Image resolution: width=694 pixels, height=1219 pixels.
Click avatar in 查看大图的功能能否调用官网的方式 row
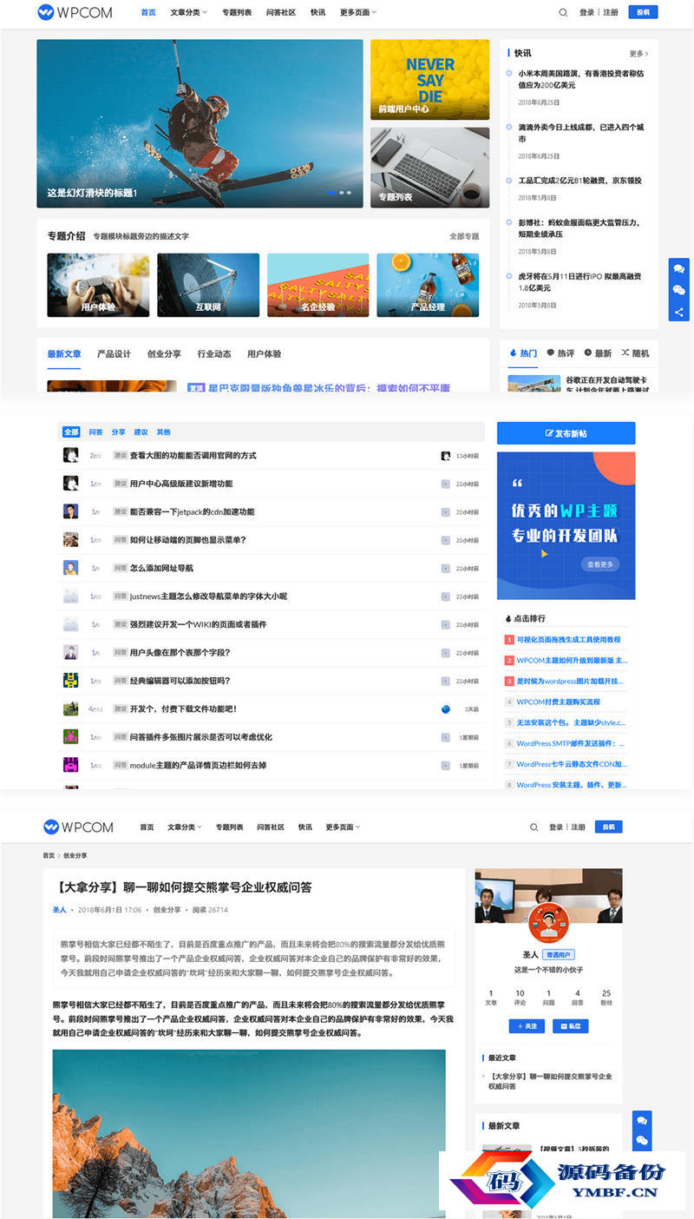(x=71, y=455)
